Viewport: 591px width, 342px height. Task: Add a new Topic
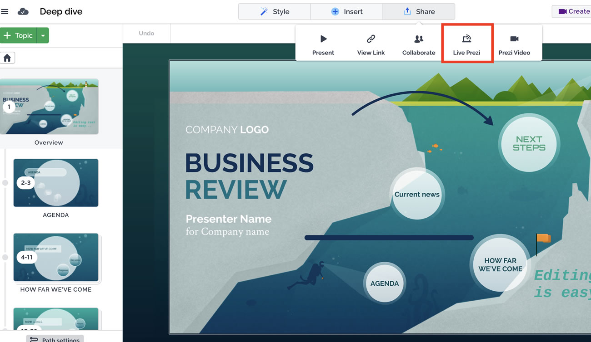[x=19, y=35]
